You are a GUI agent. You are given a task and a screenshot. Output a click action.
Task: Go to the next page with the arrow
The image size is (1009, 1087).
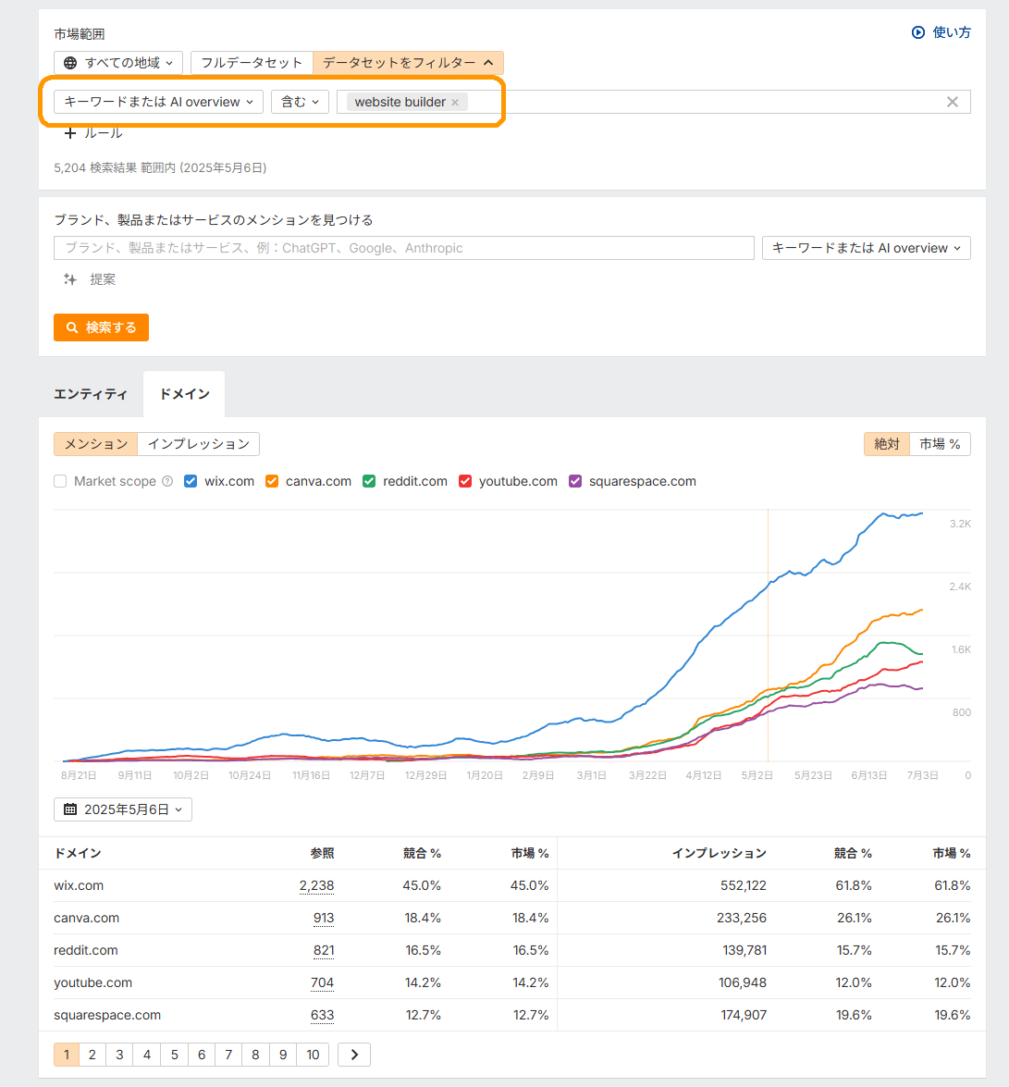(354, 1055)
